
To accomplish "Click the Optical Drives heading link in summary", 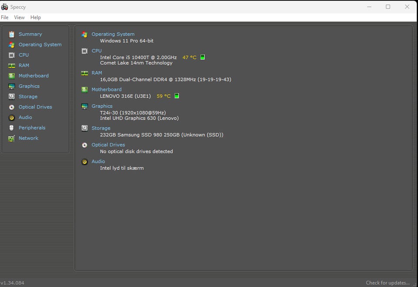I will tap(108, 144).
